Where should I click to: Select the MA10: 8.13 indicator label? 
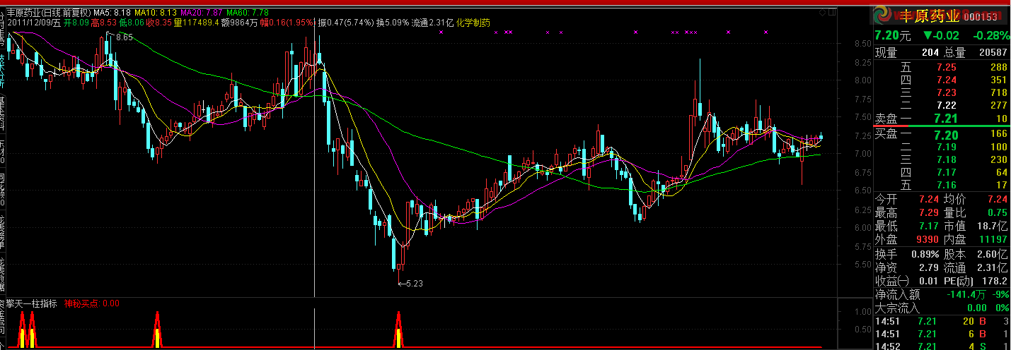point(156,12)
